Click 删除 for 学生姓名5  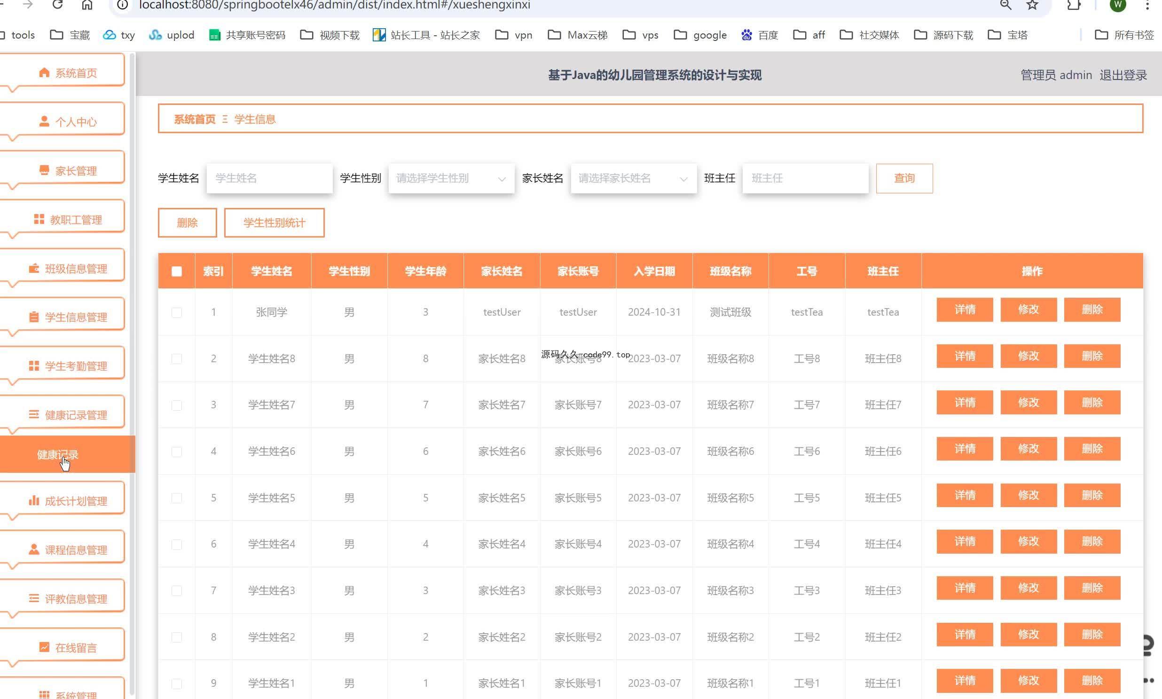1092,495
